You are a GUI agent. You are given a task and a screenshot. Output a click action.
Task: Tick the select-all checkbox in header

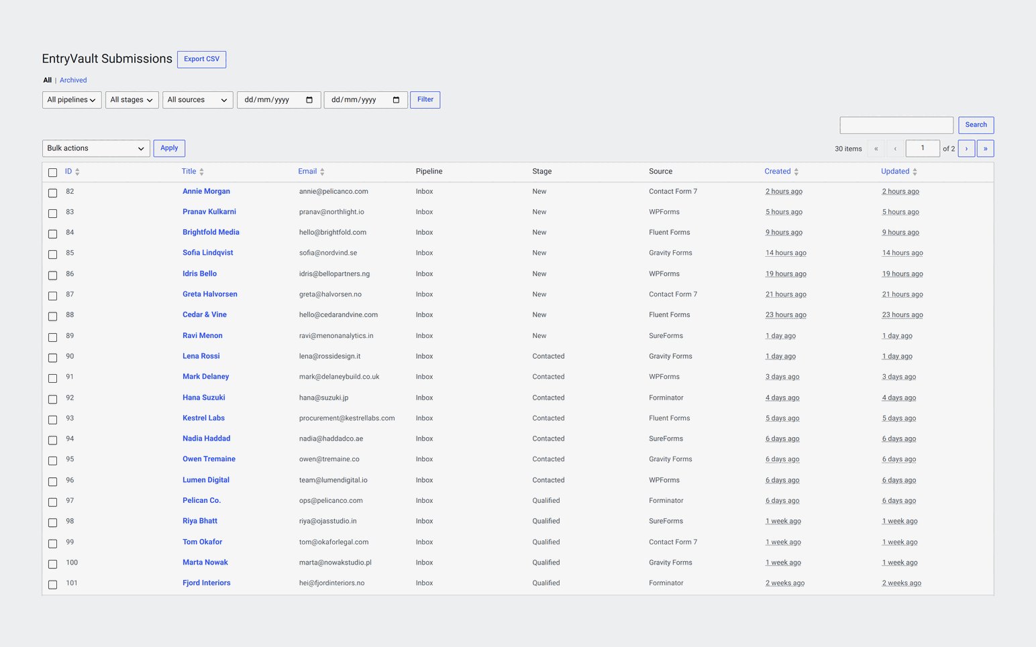tap(52, 172)
